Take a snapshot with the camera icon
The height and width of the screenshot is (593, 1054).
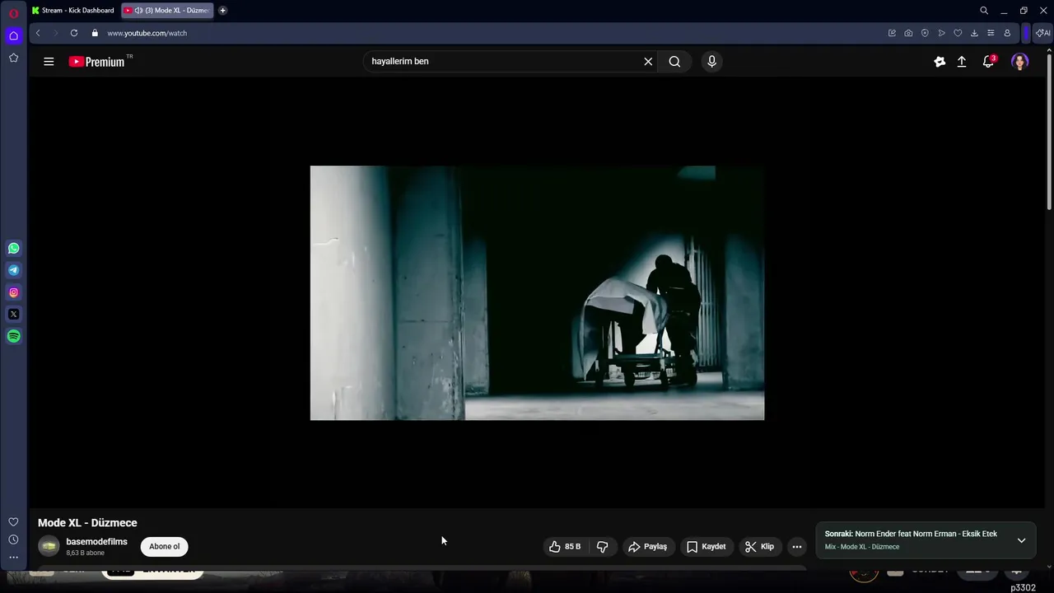coord(908,33)
